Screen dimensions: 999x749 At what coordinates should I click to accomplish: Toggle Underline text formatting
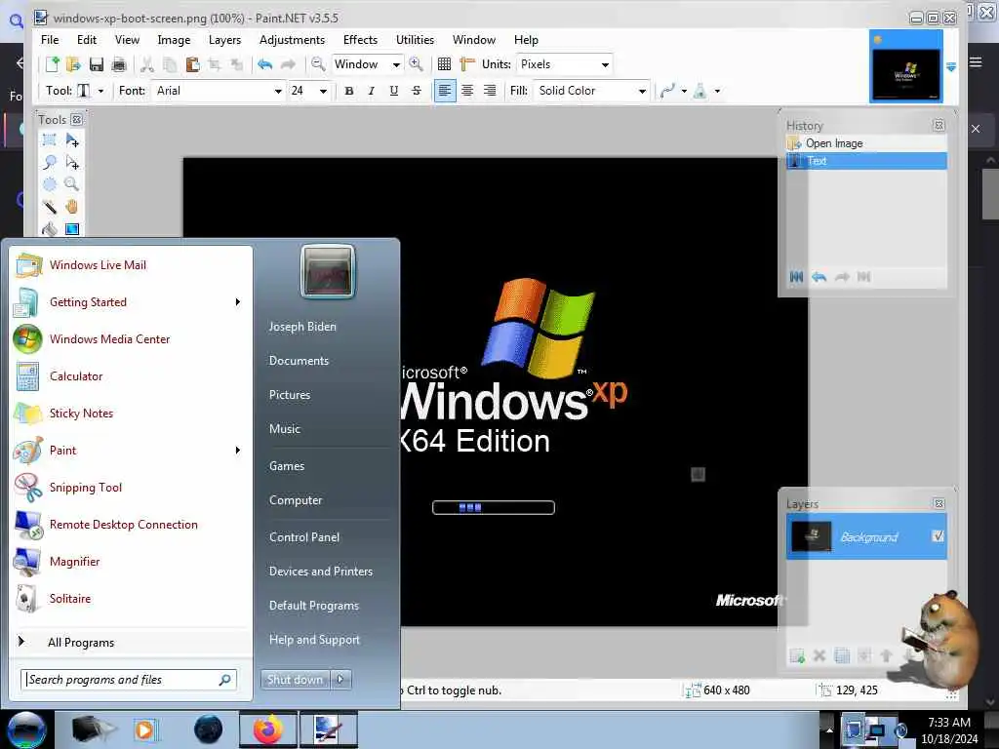point(394,91)
